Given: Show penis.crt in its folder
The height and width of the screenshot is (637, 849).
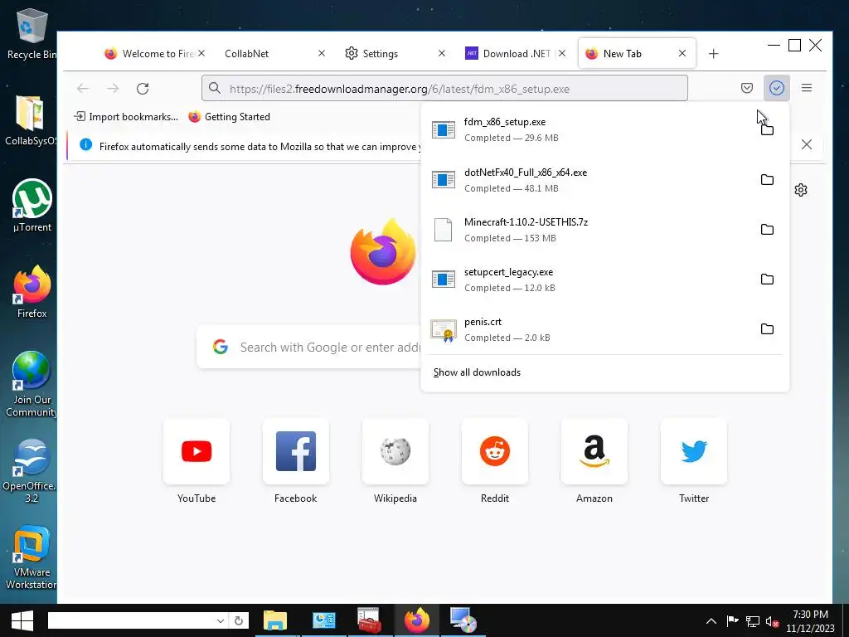Looking at the screenshot, I should click(x=767, y=328).
